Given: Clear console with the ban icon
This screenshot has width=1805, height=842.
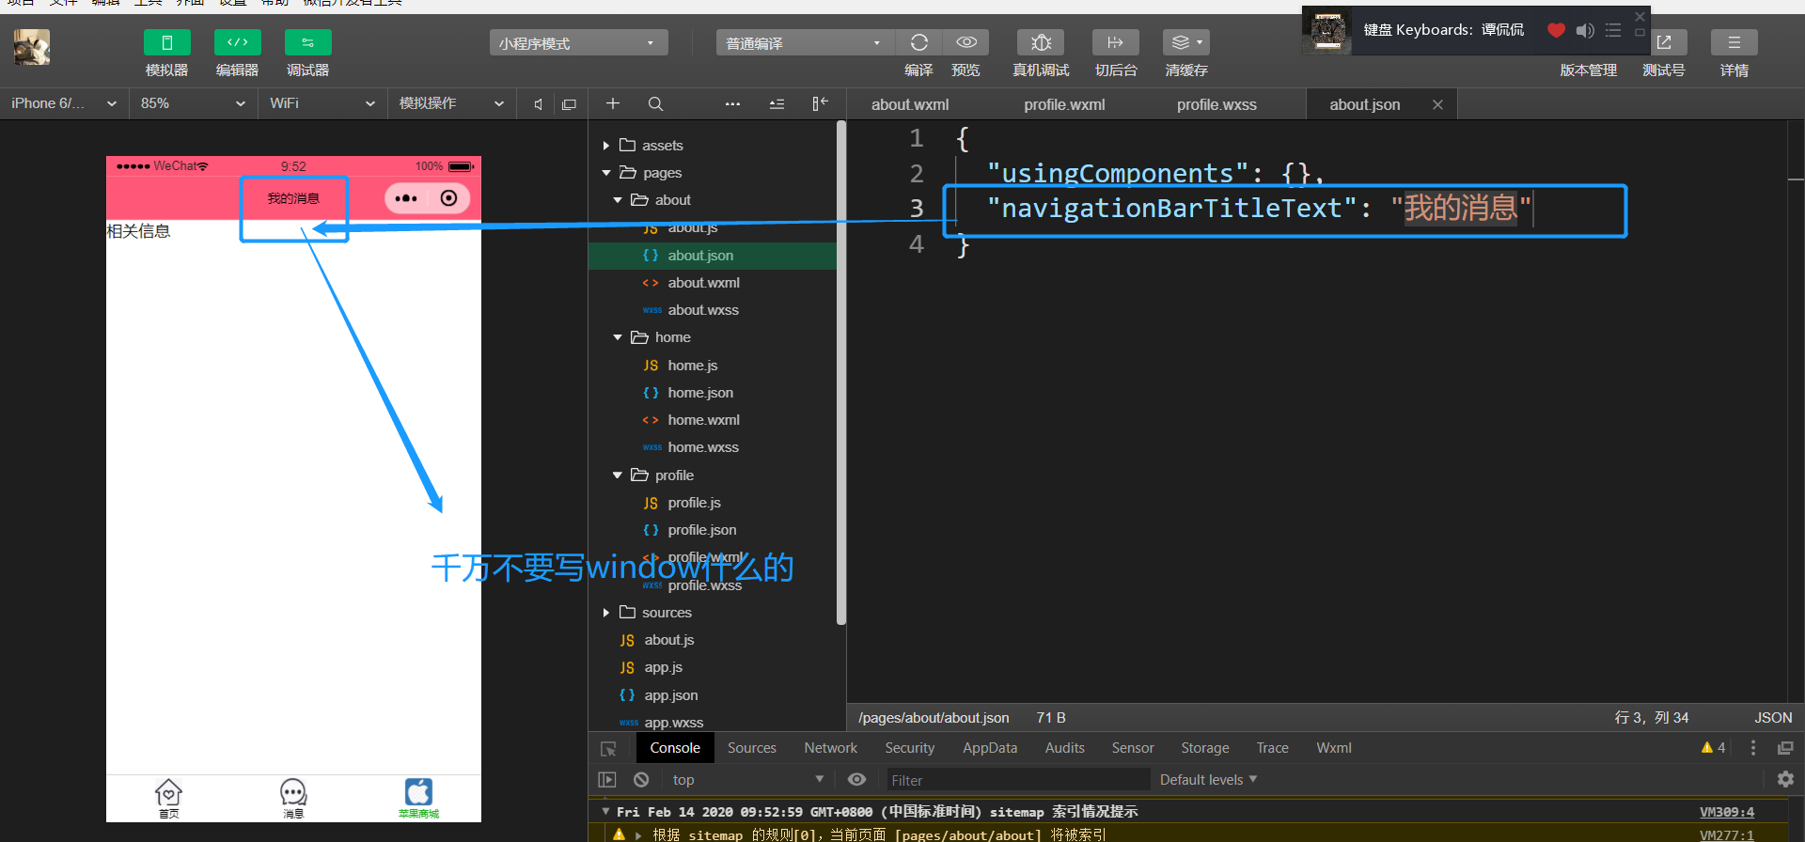Looking at the screenshot, I should click(x=641, y=780).
